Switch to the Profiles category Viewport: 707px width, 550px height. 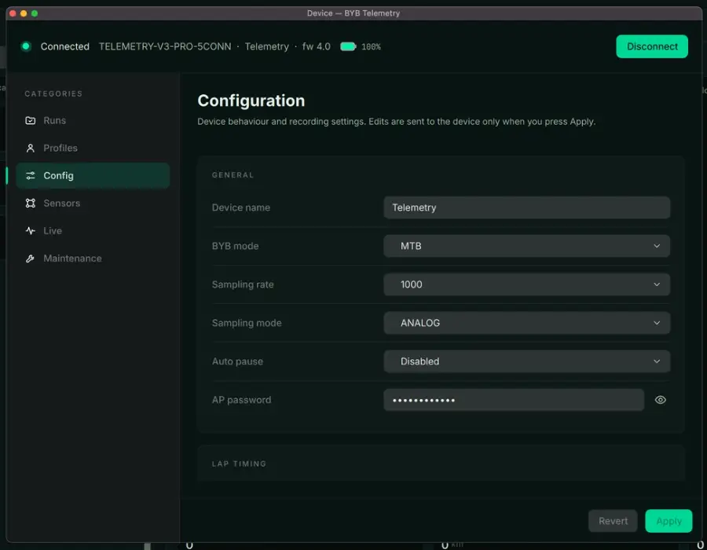coord(93,148)
